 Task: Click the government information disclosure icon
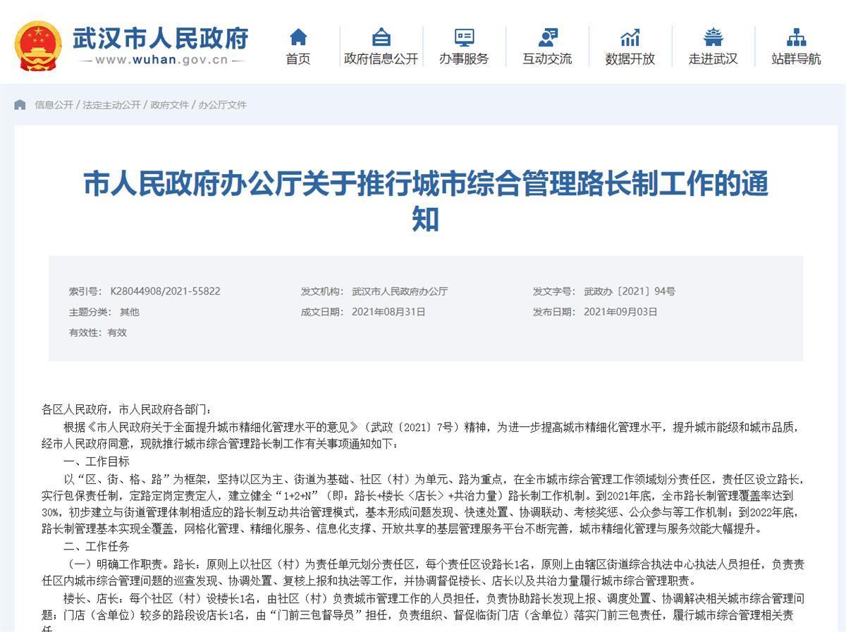(x=381, y=37)
